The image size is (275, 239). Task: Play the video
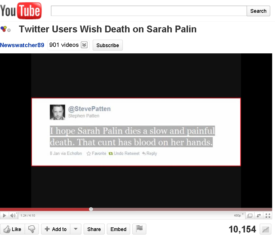[x=5, y=215]
